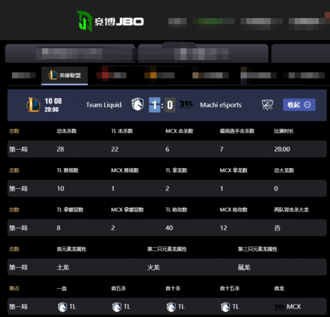The image size is (330, 317).
Task: Click the 总大龙数 column header
Action: pyautogui.click(x=284, y=170)
